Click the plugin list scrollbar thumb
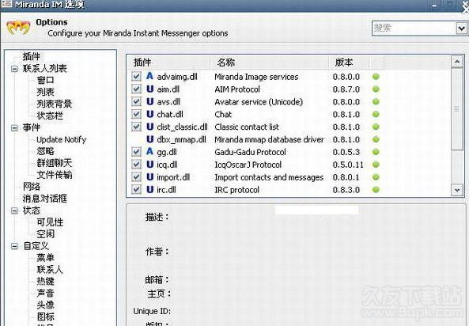Screen dimensions: 469x326 tap(456, 109)
